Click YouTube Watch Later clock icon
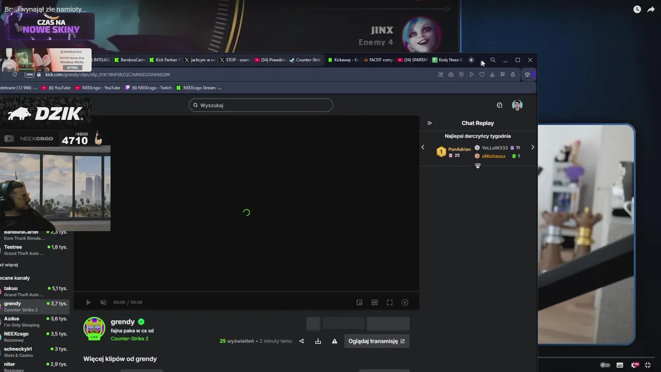This screenshot has width=661, height=372. tap(637, 9)
